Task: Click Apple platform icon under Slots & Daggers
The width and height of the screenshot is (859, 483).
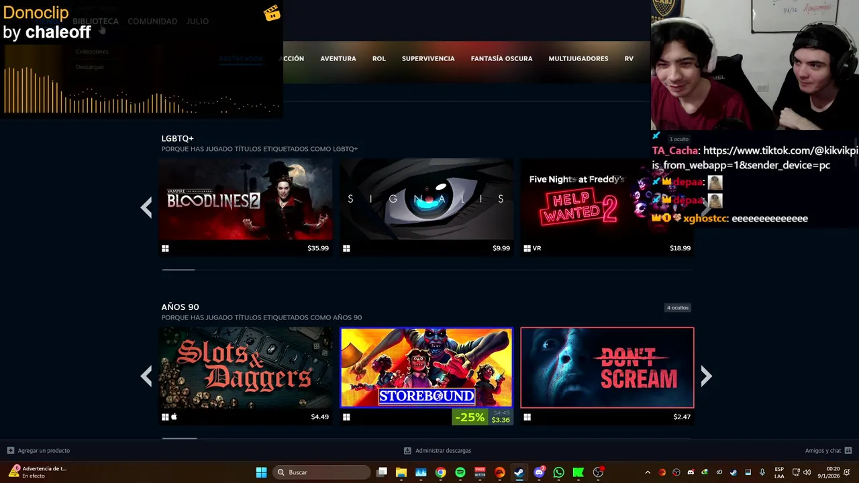Action: coord(174,417)
